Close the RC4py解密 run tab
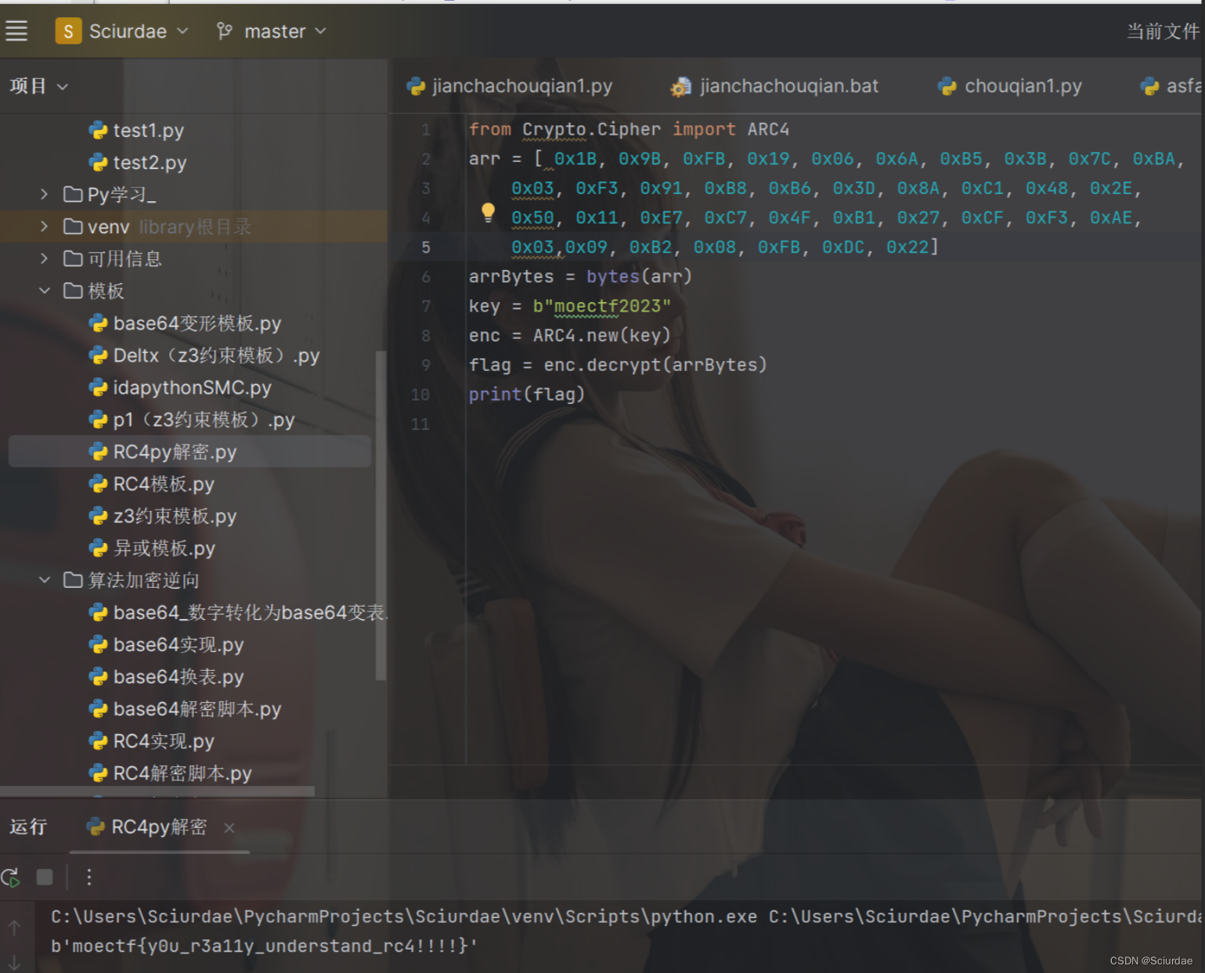The width and height of the screenshot is (1205, 973). (229, 827)
